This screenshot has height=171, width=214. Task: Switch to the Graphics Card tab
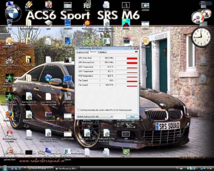point(82,52)
